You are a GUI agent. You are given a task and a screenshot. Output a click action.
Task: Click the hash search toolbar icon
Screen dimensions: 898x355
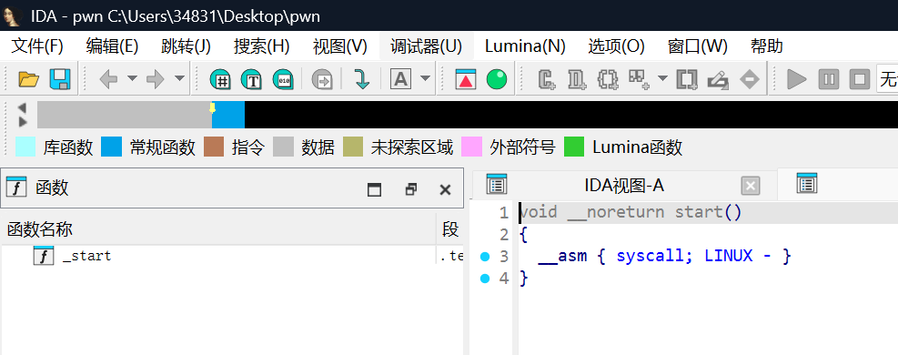[220, 79]
